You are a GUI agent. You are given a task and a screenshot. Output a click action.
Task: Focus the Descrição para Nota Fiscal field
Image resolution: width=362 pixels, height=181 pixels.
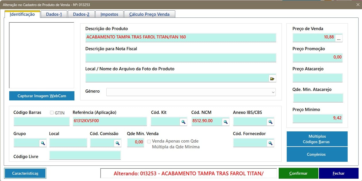(181, 57)
